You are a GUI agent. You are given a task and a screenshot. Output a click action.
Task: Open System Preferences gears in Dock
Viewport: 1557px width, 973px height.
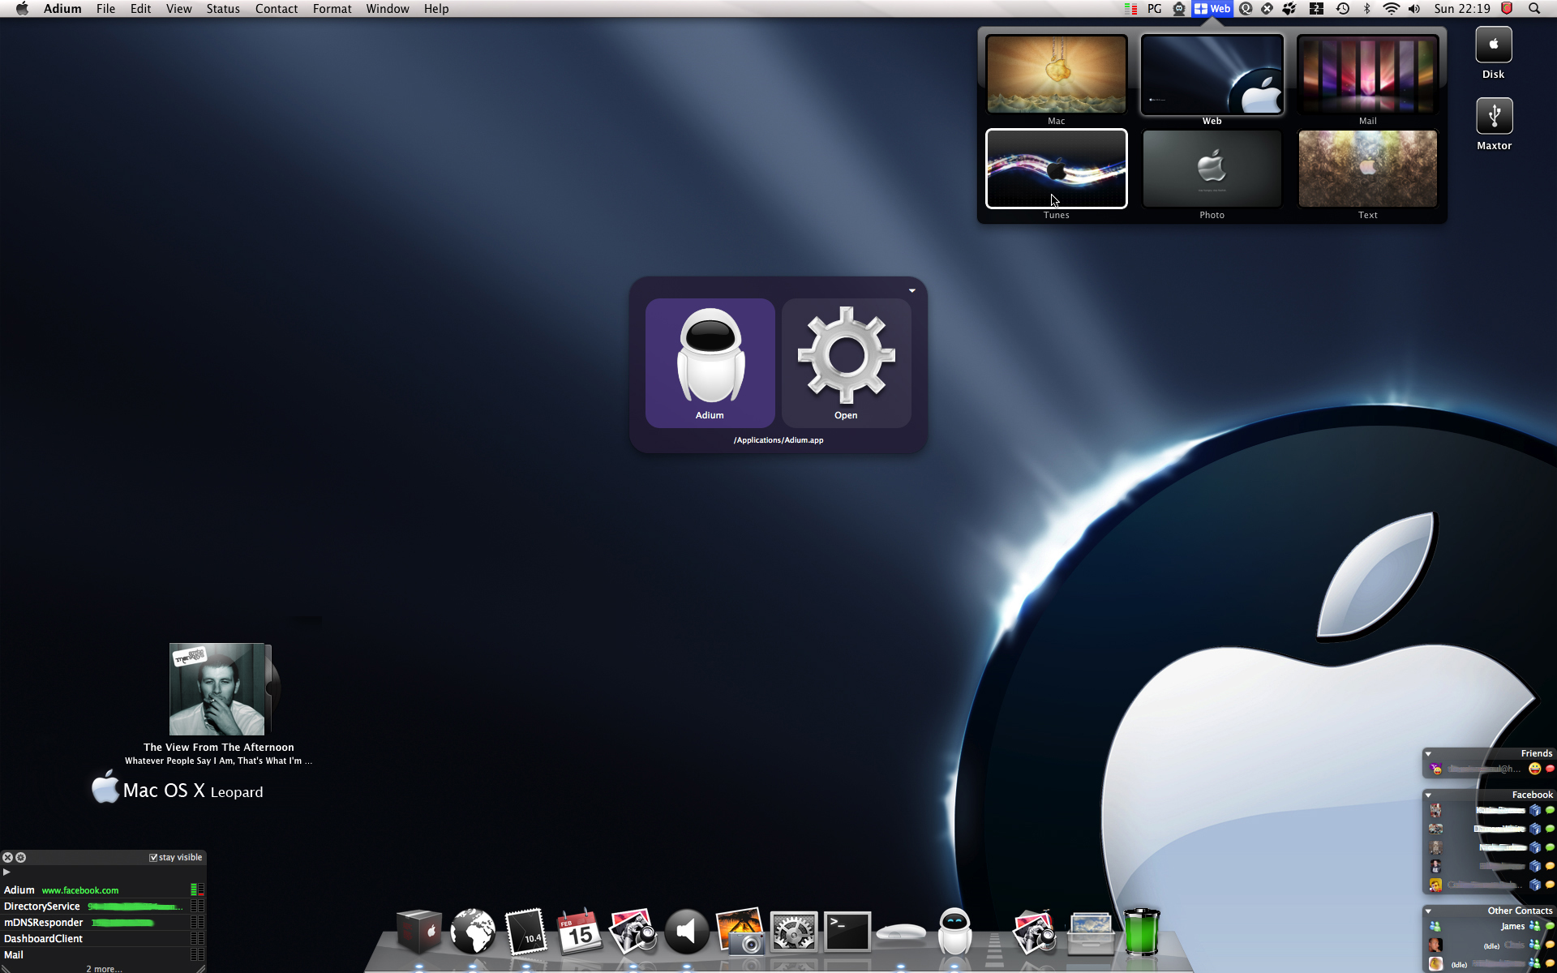point(793,931)
